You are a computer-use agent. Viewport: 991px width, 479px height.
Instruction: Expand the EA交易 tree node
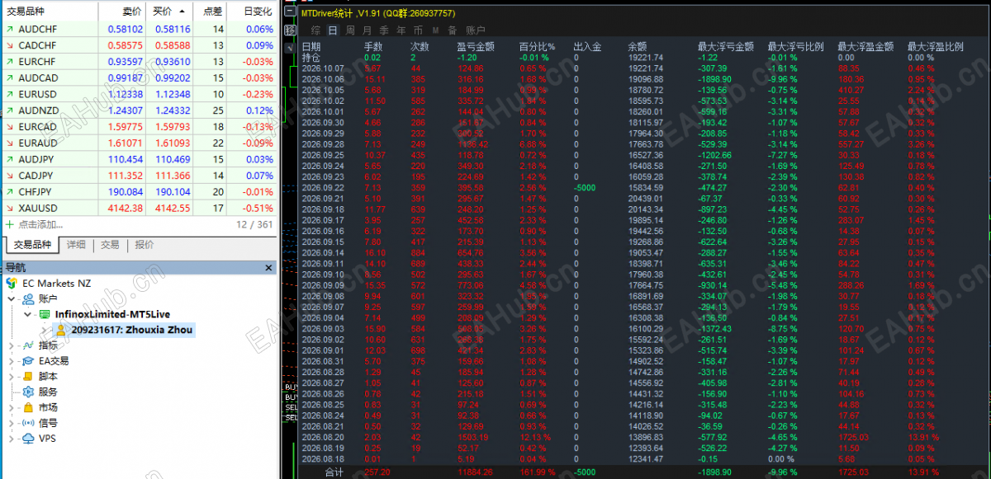[x=12, y=360]
